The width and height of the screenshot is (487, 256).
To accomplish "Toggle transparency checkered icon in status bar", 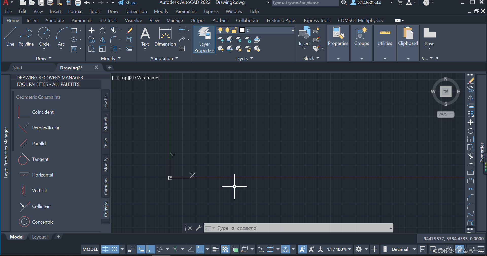I will click(225, 249).
